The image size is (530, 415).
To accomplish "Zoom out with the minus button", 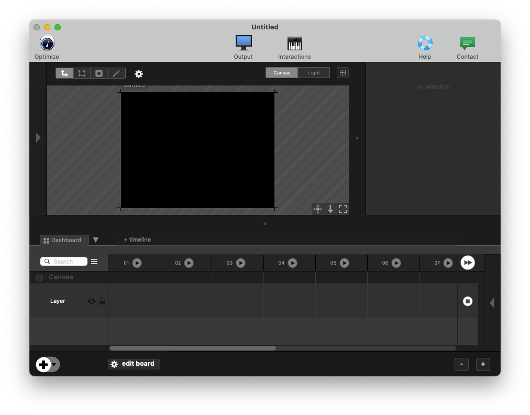I will (x=461, y=364).
